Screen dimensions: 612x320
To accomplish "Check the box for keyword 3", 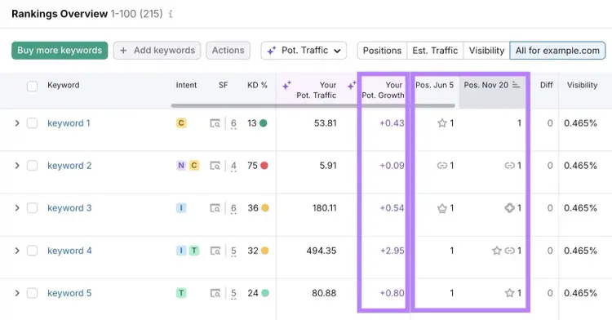I will (x=32, y=208).
